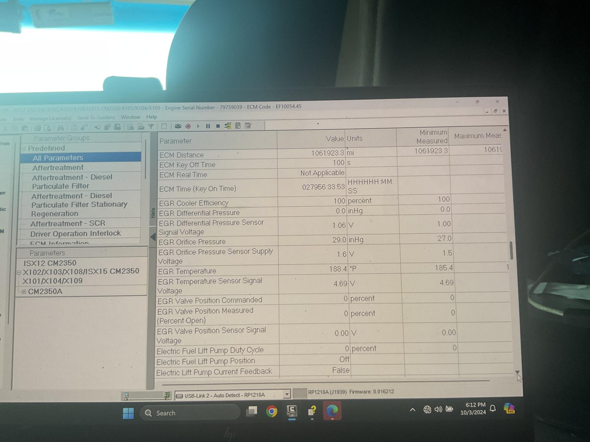Click the log settings icon with clock
The image size is (590, 442).
point(238,126)
